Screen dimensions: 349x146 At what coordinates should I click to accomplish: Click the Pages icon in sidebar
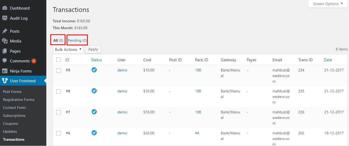(x=5, y=51)
